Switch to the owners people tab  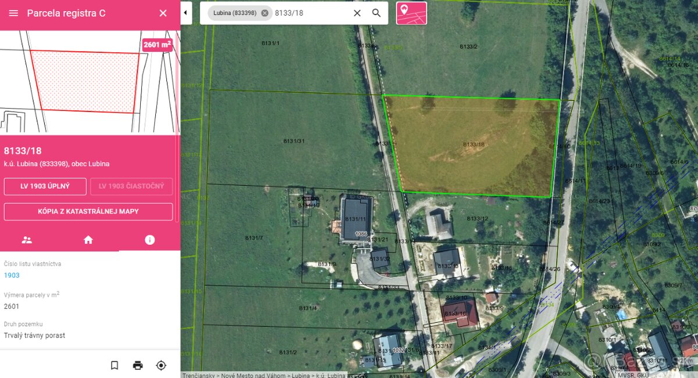(x=27, y=240)
